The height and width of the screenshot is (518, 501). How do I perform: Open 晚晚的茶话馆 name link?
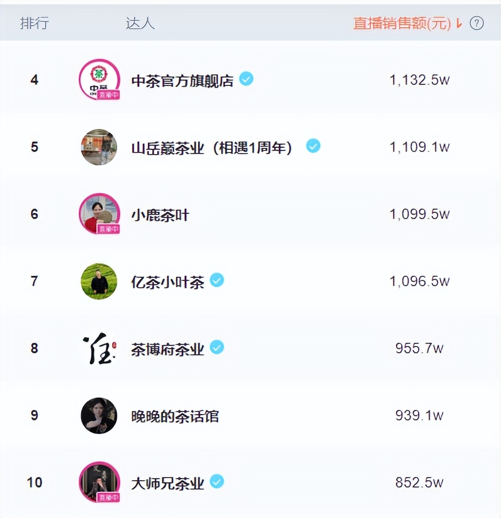tap(175, 416)
